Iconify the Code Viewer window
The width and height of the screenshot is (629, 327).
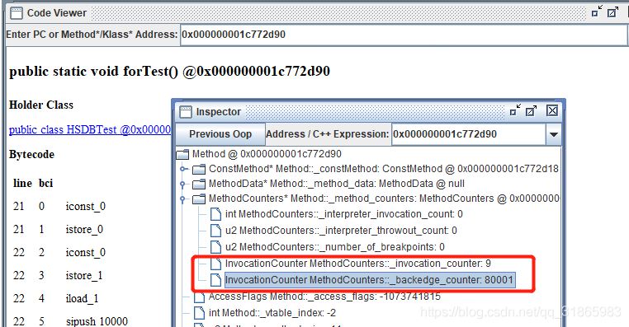597,12
